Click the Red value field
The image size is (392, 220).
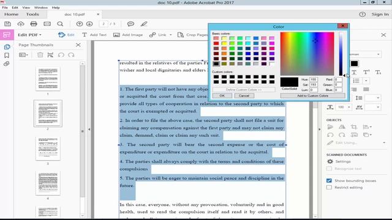(x=337, y=79)
